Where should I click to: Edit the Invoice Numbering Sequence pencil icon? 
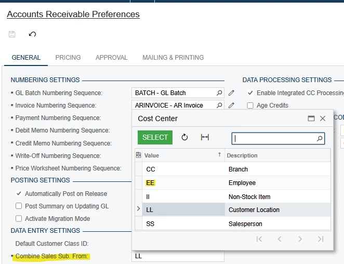pos(232,105)
